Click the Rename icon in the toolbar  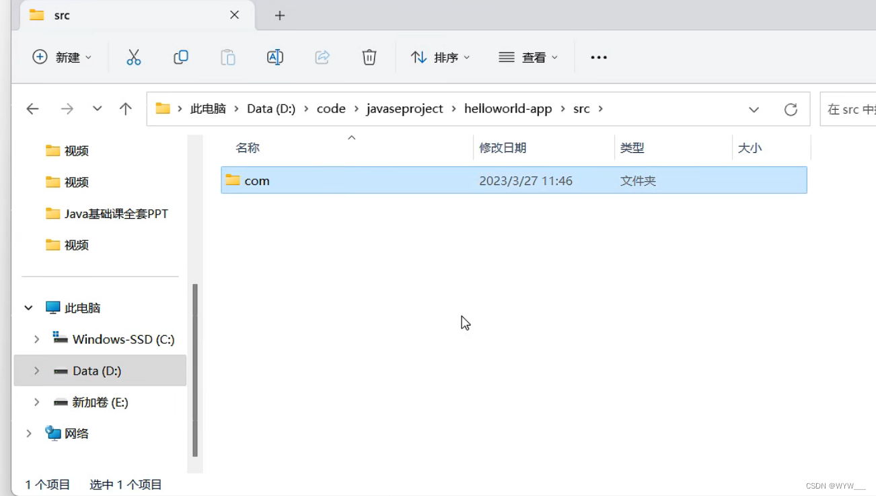coord(275,57)
